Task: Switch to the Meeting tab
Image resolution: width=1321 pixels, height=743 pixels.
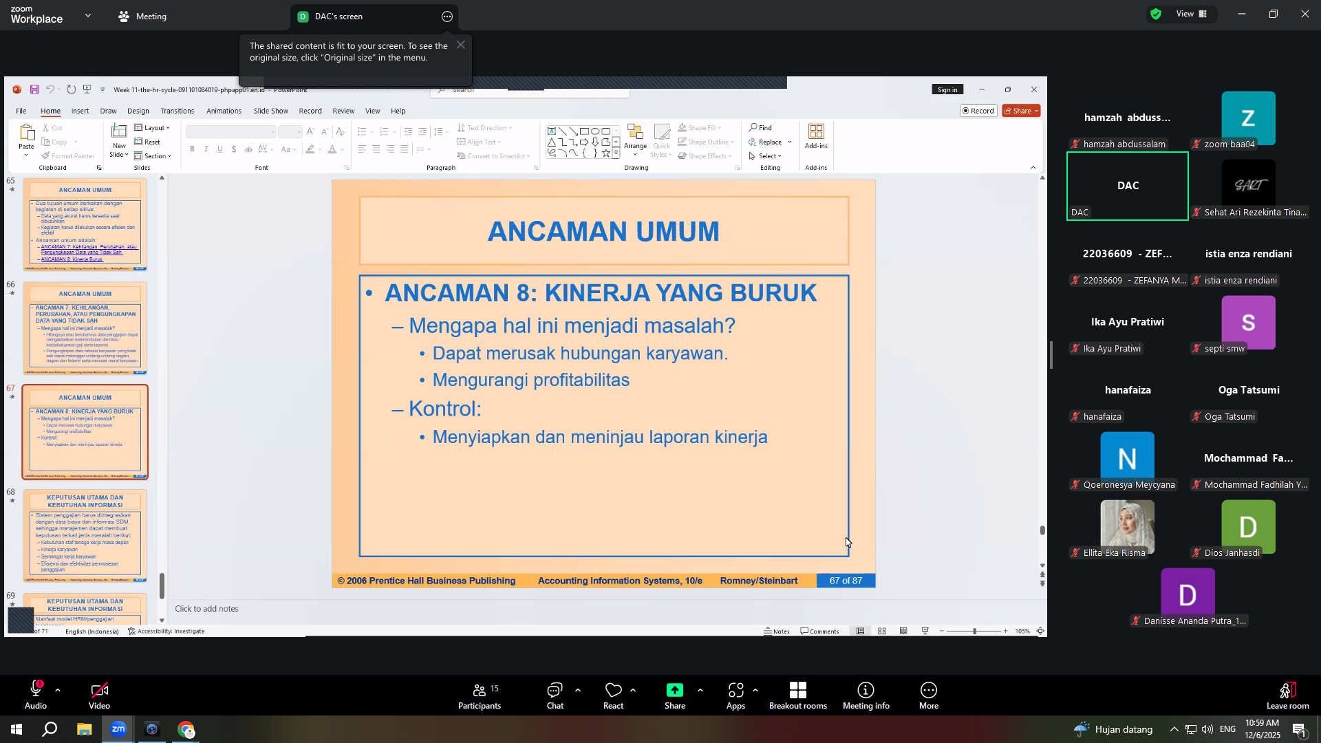Action: [x=142, y=17]
